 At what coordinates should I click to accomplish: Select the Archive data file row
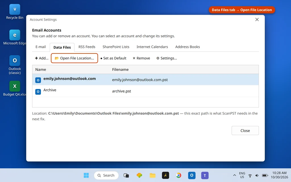[x=145, y=91]
